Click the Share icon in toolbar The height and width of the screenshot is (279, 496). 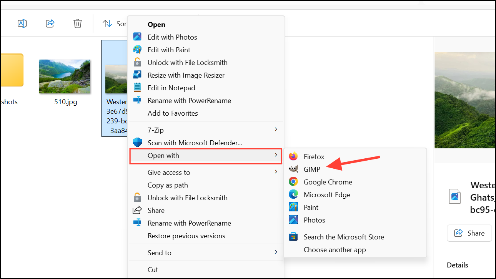[50, 23]
